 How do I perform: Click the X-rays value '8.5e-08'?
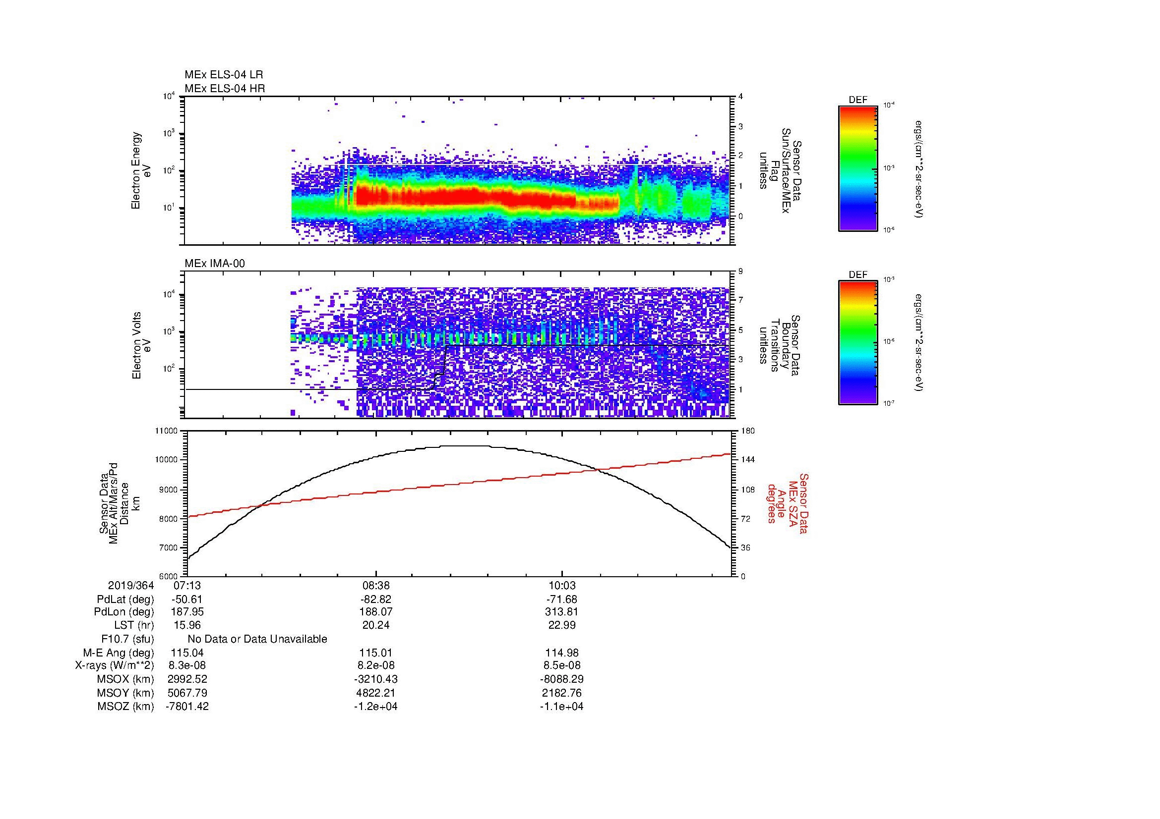(x=562, y=665)
